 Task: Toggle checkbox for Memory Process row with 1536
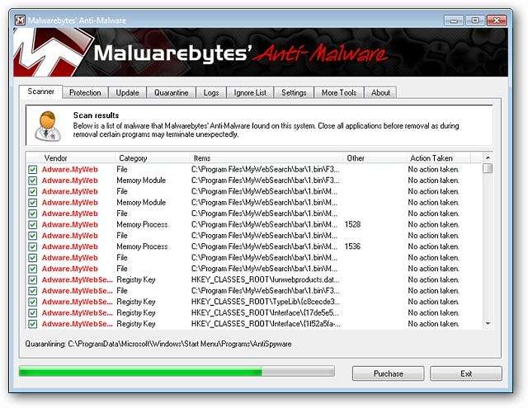[x=33, y=247]
